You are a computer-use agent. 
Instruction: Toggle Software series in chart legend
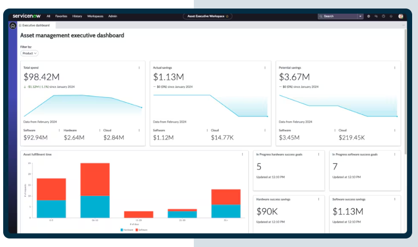(x=142, y=229)
